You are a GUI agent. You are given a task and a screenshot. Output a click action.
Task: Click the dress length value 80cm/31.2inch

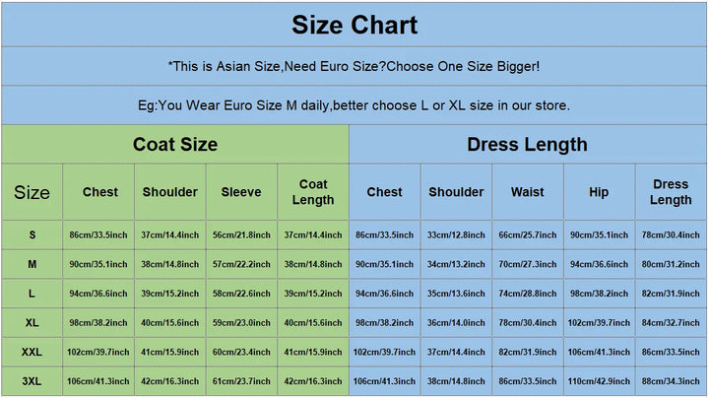[x=671, y=265]
